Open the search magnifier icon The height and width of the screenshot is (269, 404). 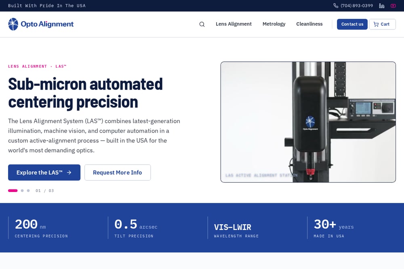point(202,24)
